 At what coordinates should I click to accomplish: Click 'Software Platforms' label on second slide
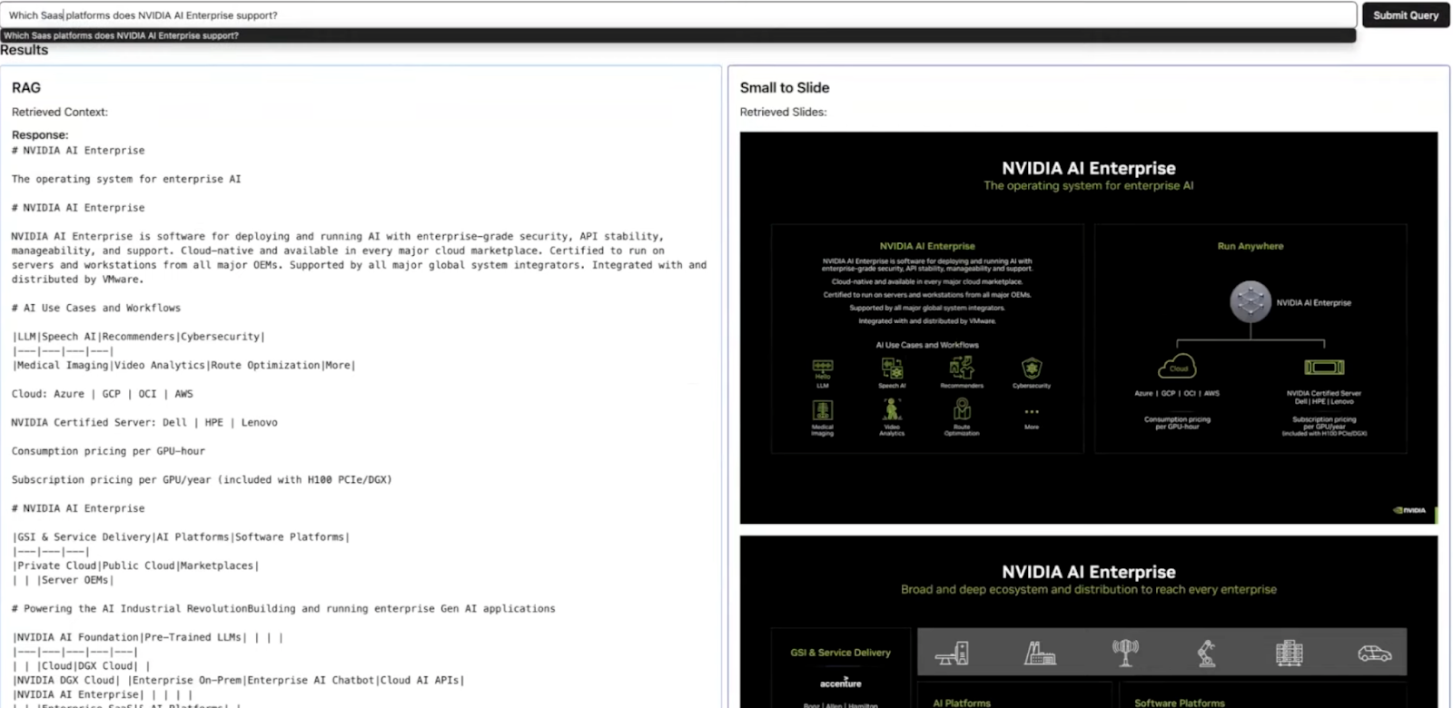1180,703
